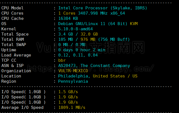Click the Pennsylvania region value
The width and height of the screenshot is (179, 113).
click(x=73, y=81)
